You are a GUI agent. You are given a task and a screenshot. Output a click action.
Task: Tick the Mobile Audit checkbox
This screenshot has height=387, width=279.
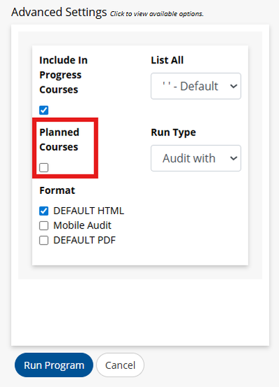click(44, 225)
